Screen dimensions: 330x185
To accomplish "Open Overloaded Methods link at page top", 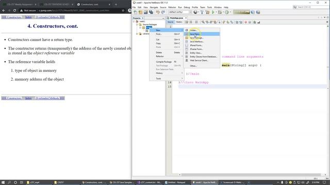I will 49,17.
